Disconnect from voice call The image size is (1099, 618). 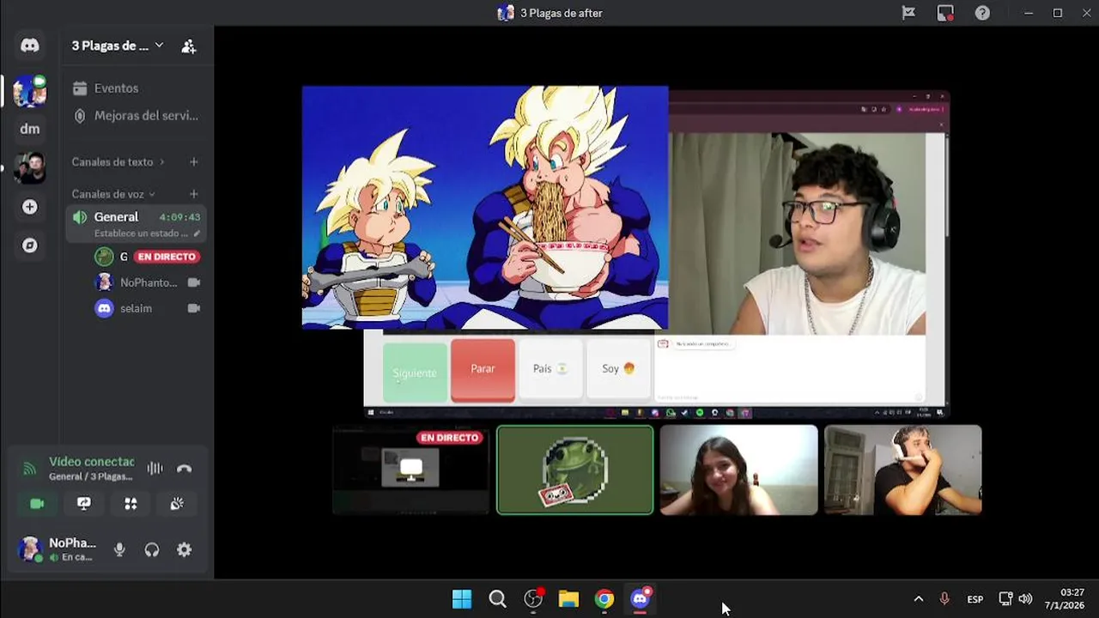(x=185, y=469)
